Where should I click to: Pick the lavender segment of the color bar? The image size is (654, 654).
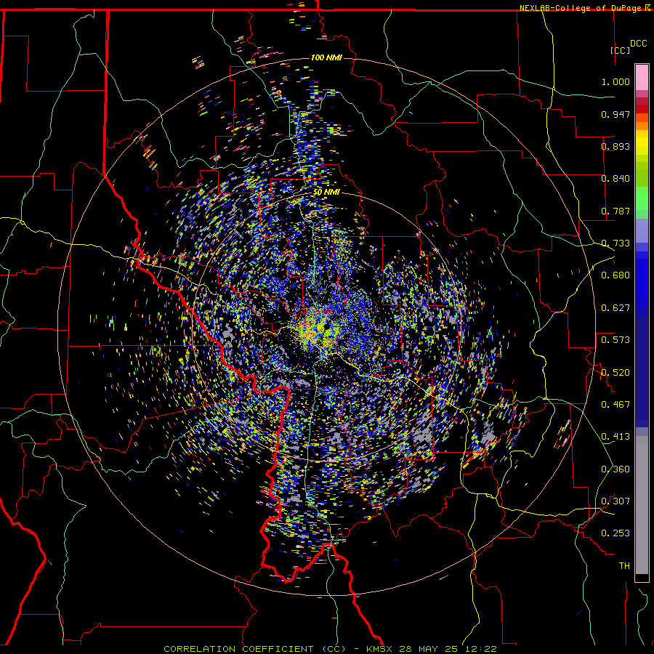[x=642, y=230]
